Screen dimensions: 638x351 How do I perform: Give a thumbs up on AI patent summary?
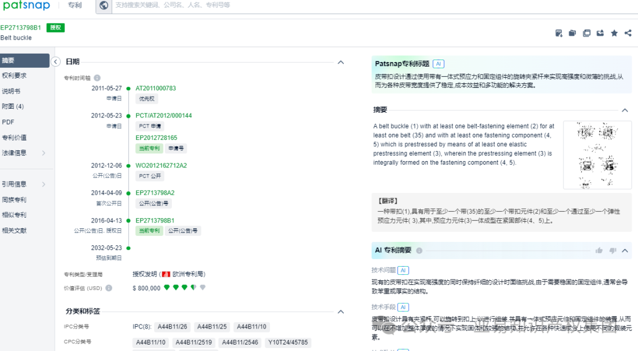pos(599,251)
